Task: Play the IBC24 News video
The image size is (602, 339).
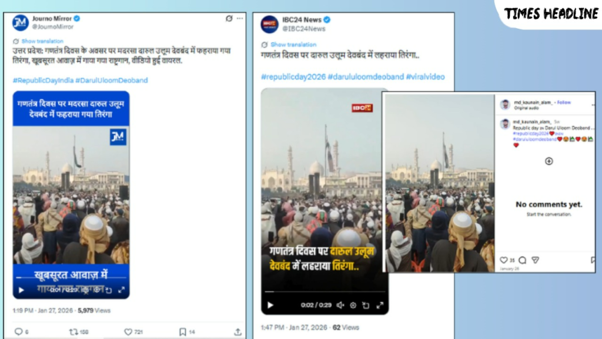Action: tap(270, 305)
